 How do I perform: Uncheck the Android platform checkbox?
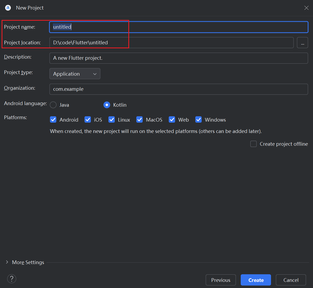pyautogui.click(x=53, y=120)
